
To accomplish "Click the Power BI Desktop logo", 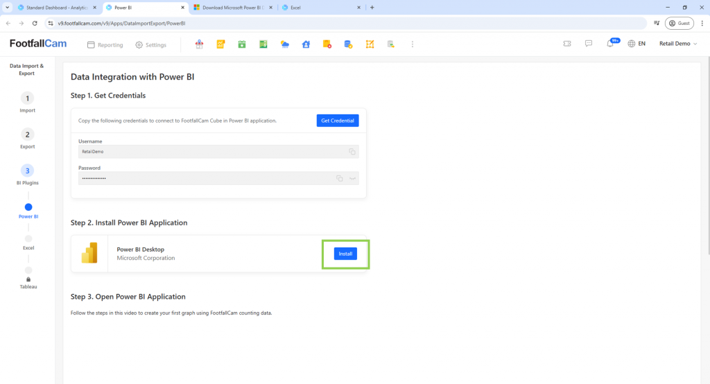I will [x=89, y=253].
